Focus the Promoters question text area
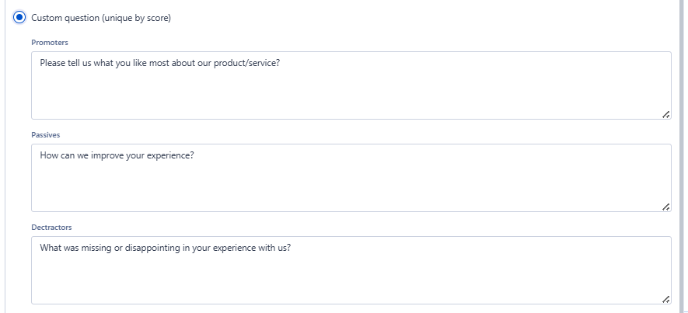Viewport: 688px width, 313px height. click(351, 92)
